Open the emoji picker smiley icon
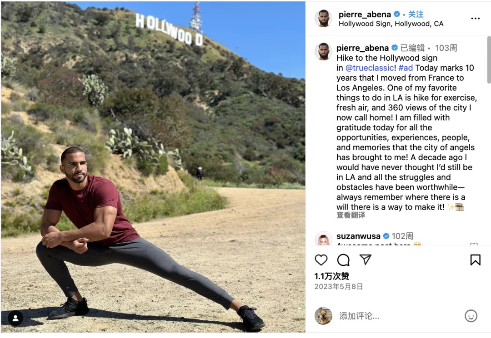This screenshot has width=491, height=338. pos(471,316)
